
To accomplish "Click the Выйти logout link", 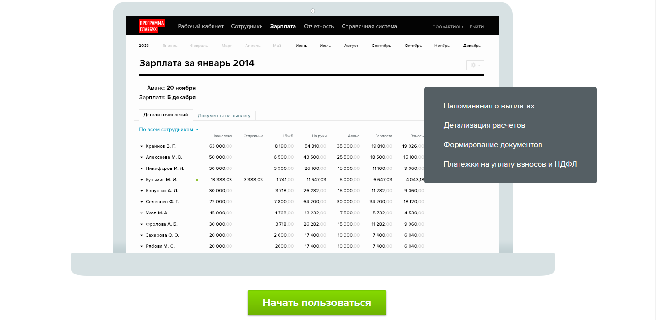I will (476, 27).
